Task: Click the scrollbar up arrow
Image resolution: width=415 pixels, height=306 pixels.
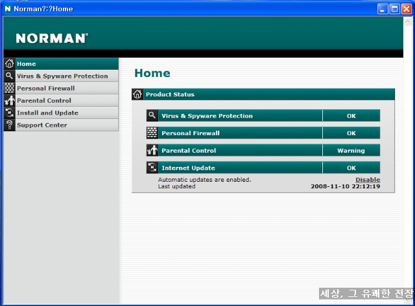Action: pos(407,21)
